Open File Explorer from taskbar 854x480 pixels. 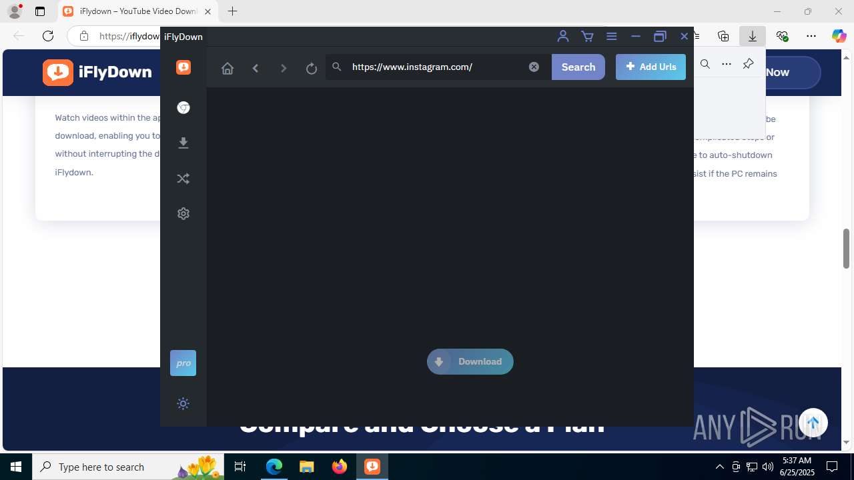coord(306,467)
